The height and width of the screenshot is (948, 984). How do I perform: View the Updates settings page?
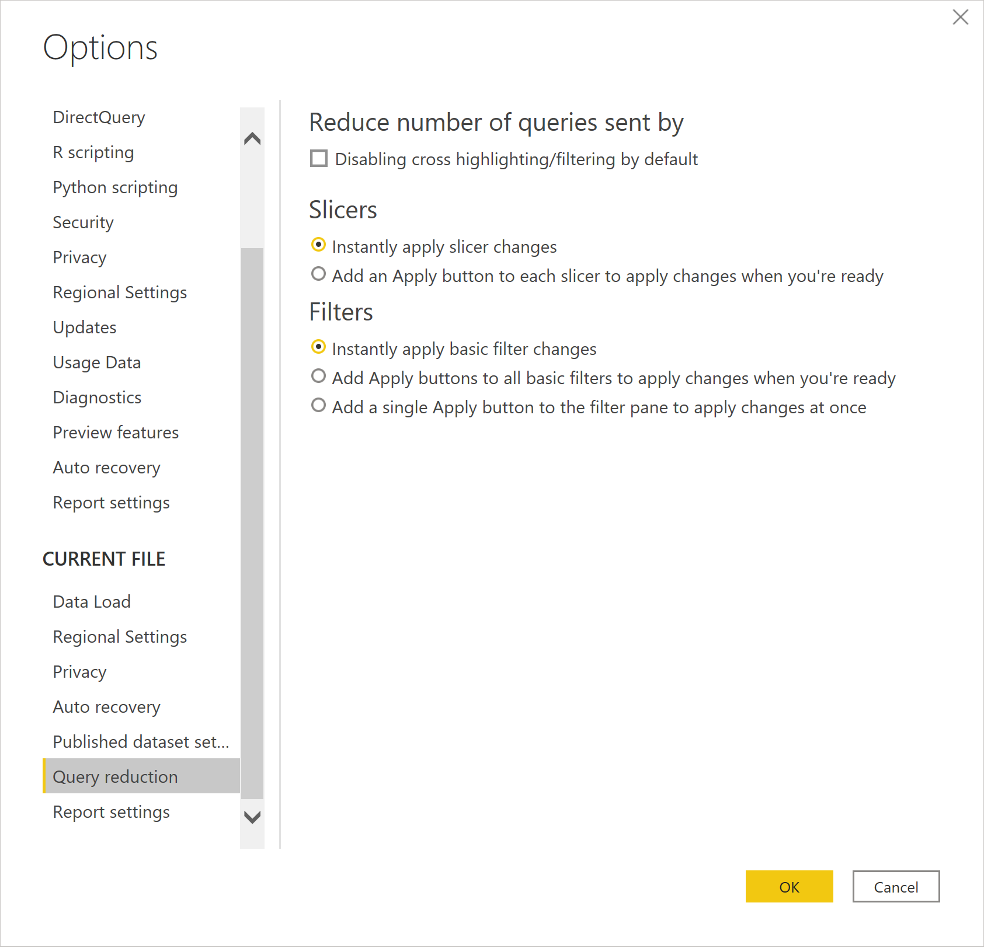84,327
